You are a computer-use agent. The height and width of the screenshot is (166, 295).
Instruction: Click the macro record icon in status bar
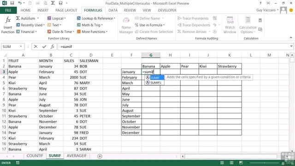[18, 163]
